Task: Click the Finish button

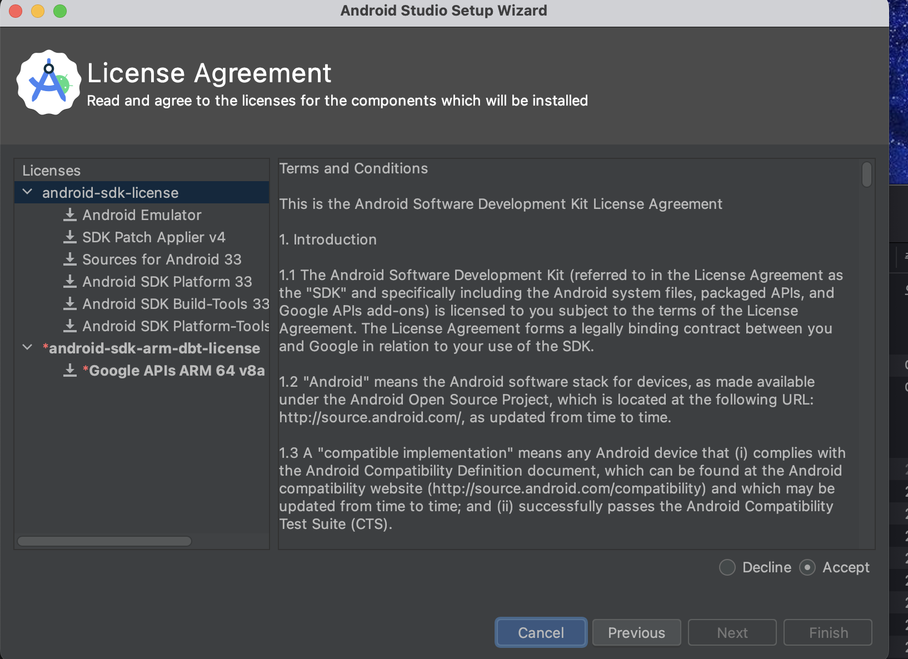Action: point(828,632)
